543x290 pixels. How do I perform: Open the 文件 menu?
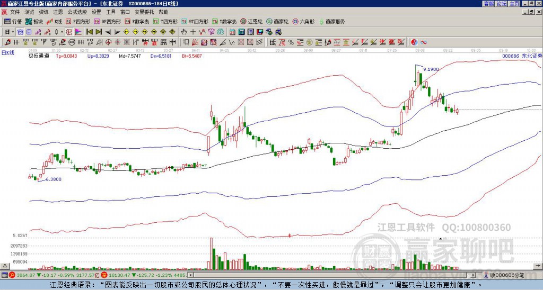point(15,12)
